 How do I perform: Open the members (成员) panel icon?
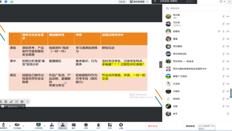pyautogui.click(x=62, y=124)
